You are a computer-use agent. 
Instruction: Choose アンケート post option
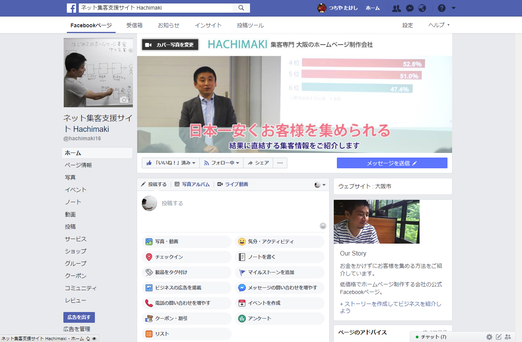(280, 319)
